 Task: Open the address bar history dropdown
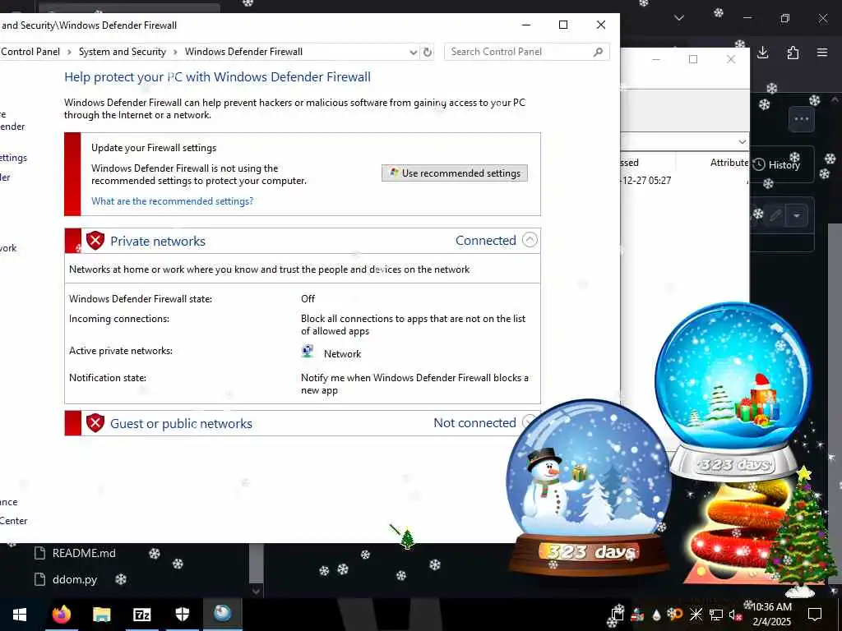pos(413,52)
